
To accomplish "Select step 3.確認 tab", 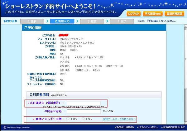I will coord(92,21).
